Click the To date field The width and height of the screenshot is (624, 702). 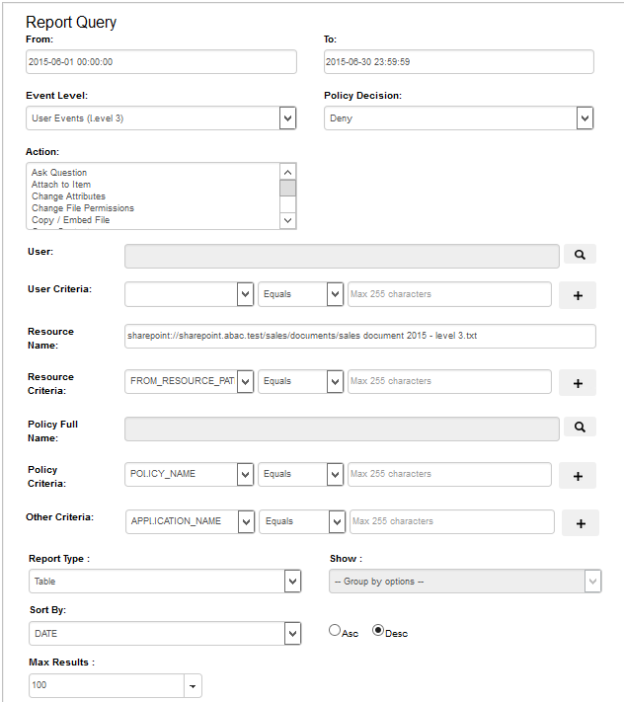[x=459, y=62]
